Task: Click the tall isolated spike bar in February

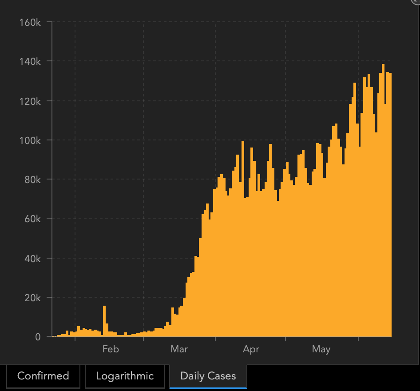Action: [x=104, y=321]
